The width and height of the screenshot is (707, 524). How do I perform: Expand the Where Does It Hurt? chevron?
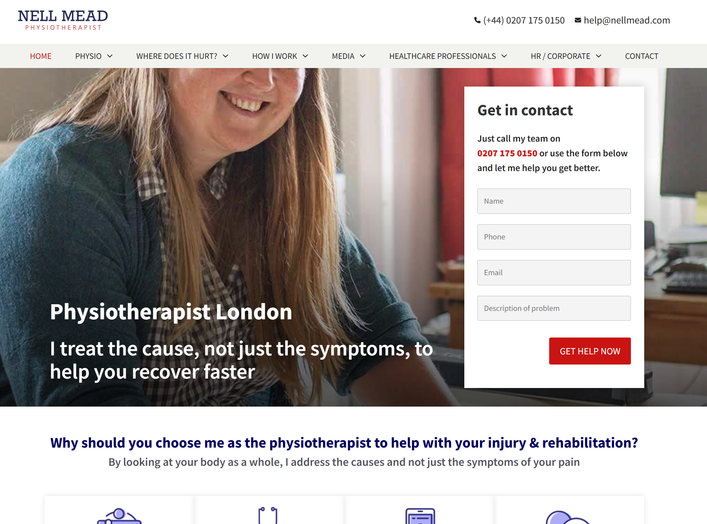(225, 56)
